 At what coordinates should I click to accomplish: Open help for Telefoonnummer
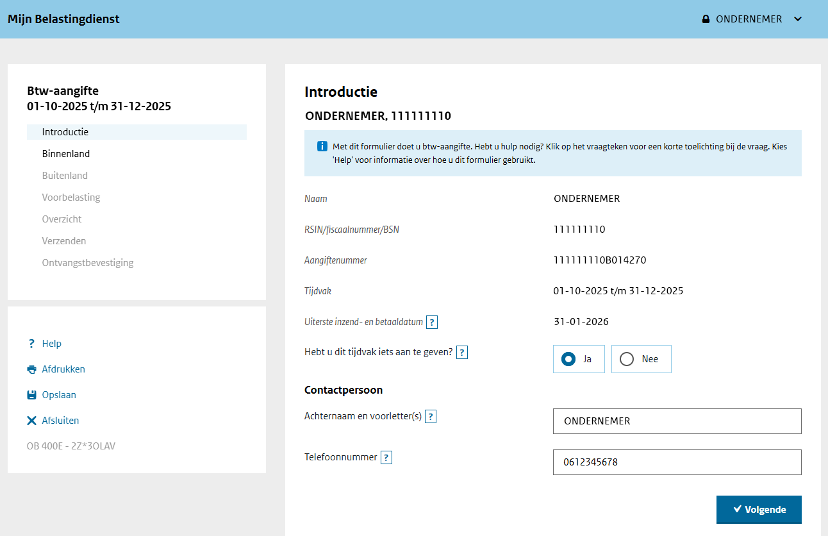click(x=386, y=457)
